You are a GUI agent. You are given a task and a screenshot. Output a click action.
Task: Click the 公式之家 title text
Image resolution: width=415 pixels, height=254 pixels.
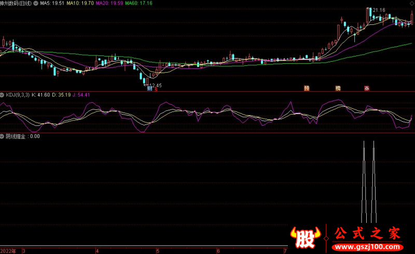tap(367, 233)
